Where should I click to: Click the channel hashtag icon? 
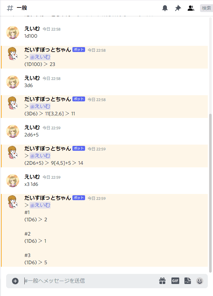10,8
